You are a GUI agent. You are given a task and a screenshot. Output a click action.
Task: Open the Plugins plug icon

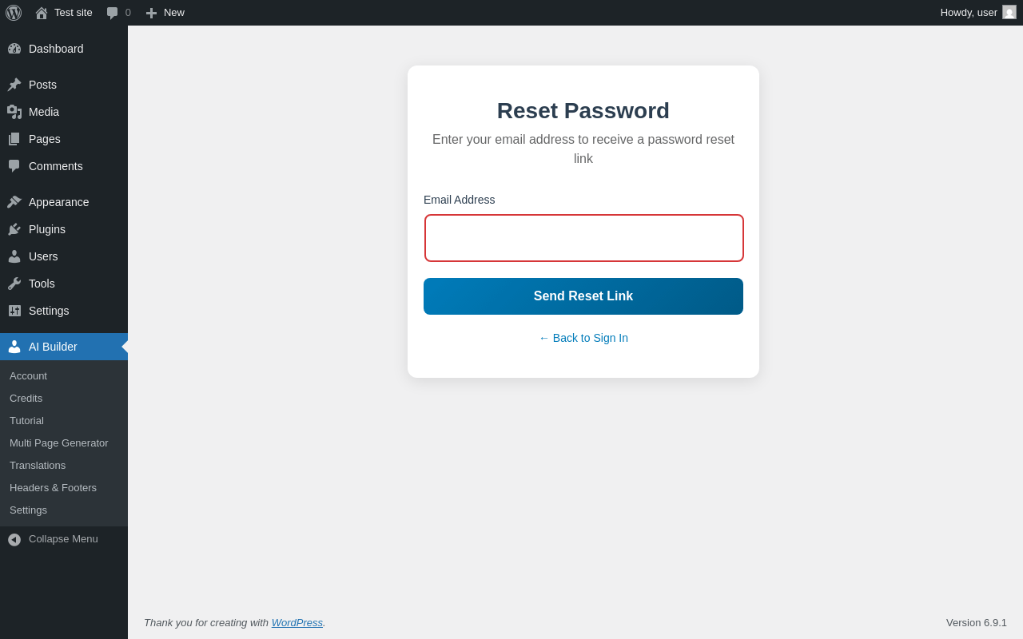tap(14, 229)
